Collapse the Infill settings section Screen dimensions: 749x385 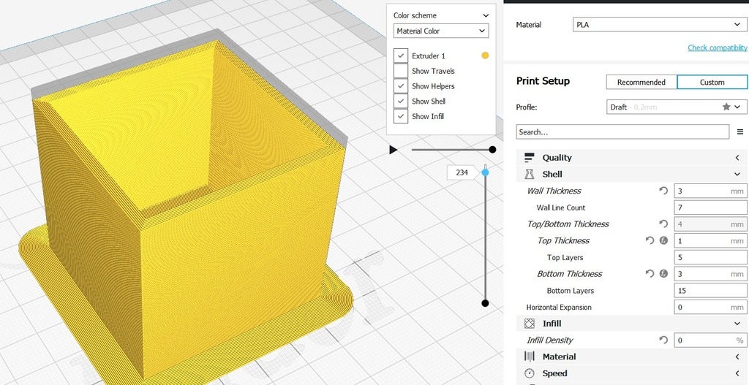click(737, 324)
